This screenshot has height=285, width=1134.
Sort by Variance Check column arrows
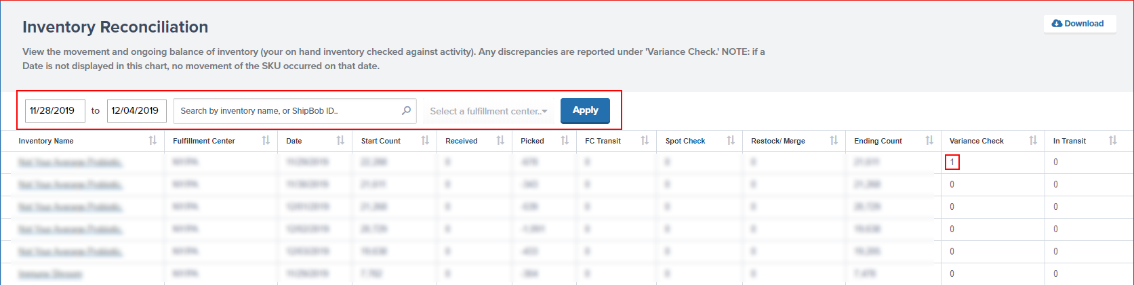coord(1033,141)
